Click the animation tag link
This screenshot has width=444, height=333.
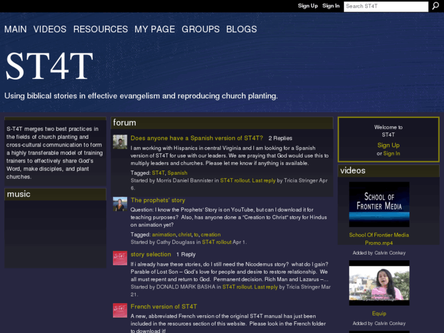164,235
